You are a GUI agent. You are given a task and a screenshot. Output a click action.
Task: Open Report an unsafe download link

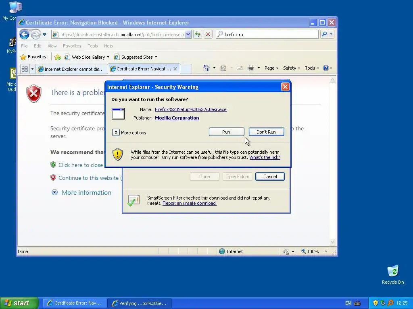[190, 203]
